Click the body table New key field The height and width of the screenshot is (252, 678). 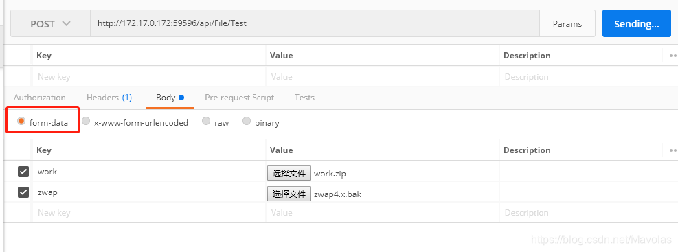[x=149, y=213]
